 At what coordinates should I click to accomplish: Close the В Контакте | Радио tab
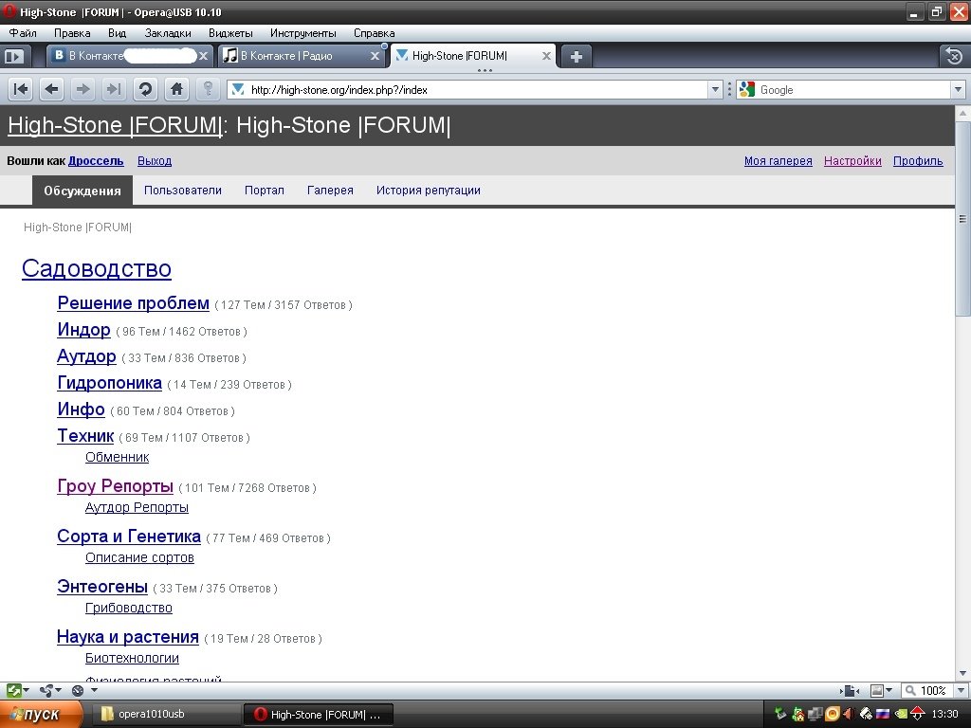(x=375, y=56)
